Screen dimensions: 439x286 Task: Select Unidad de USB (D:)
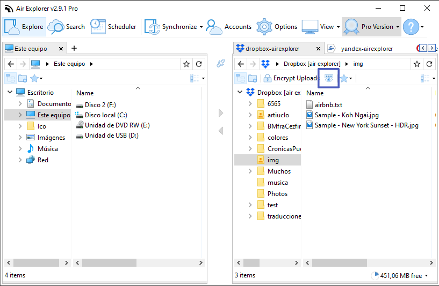(107, 136)
